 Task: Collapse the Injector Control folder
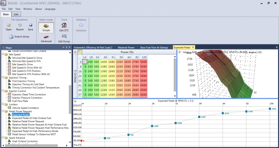coord(3,91)
